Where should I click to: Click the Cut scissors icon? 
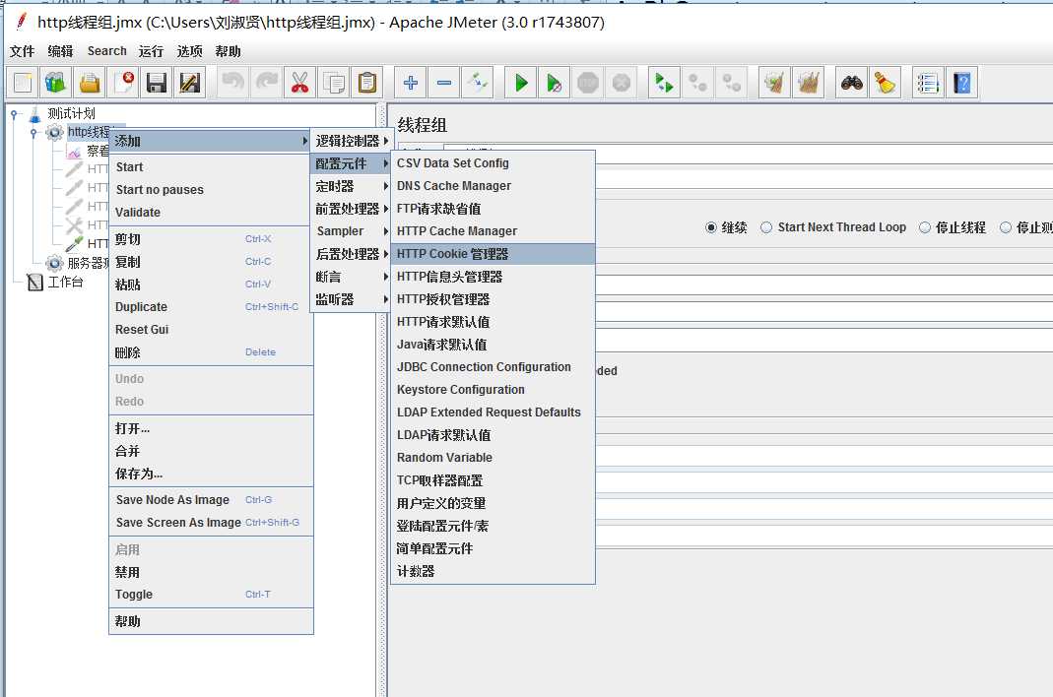pyautogui.click(x=300, y=84)
